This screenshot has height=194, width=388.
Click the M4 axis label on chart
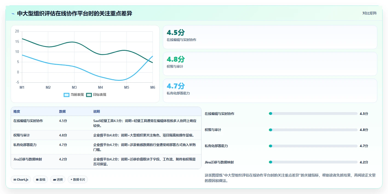coord(100,87)
